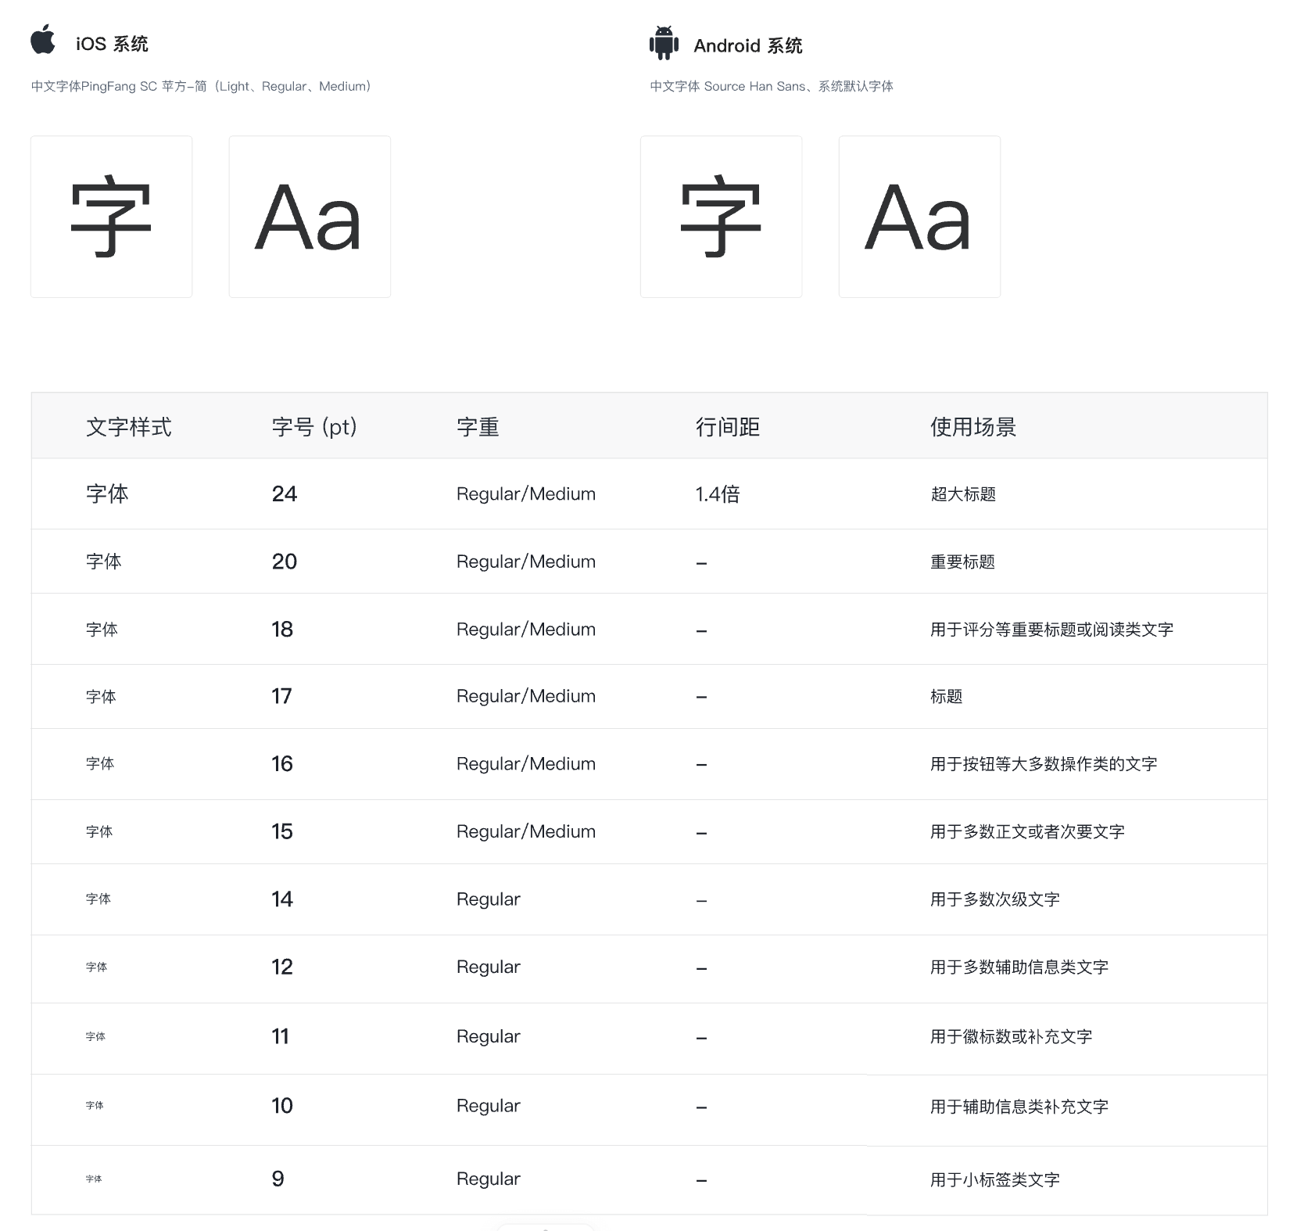Select font size value 10
Image resolution: width=1293 pixels, height=1231 pixels.
coord(282,1105)
